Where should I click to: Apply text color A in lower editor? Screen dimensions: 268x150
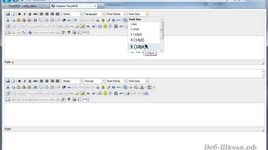click(142, 87)
